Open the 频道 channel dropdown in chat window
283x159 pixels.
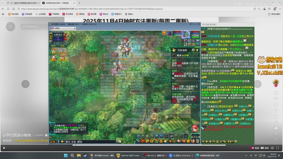[x=230, y=142]
